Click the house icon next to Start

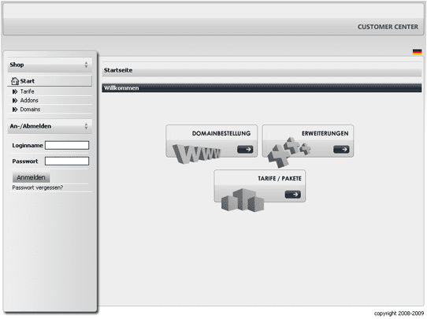15,81
